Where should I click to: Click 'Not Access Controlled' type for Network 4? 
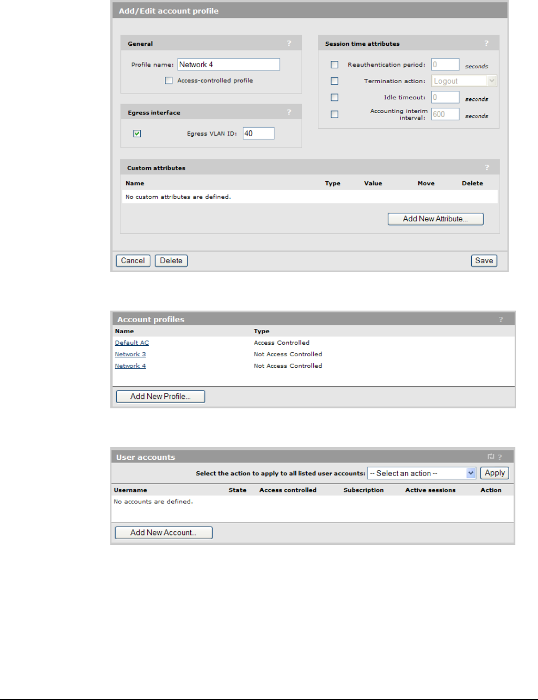(288, 366)
